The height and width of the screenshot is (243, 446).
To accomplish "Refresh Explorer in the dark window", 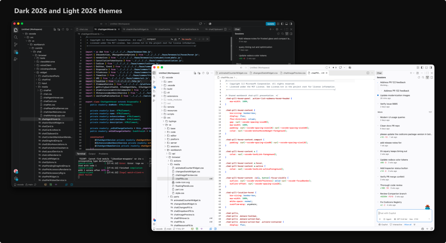I will coord(63,29).
